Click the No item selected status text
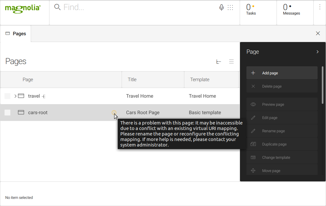 [x=19, y=198]
